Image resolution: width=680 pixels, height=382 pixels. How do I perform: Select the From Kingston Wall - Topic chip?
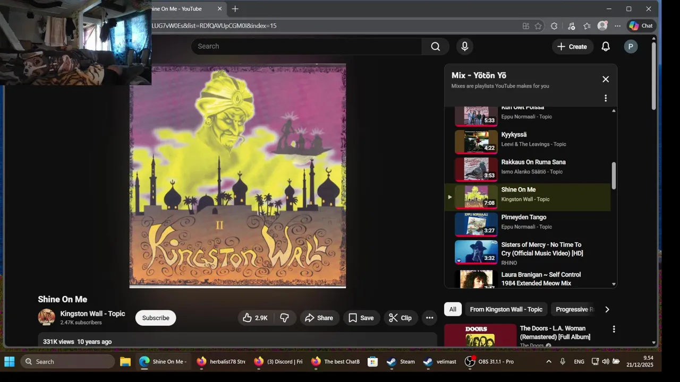point(506,309)
